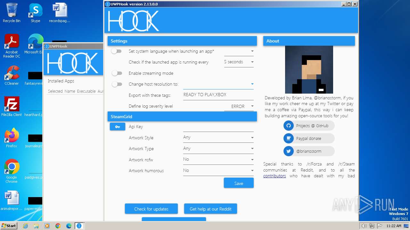Screen dimensions: 410x230
Task: Click the Api Key input field
Action: 218,127
